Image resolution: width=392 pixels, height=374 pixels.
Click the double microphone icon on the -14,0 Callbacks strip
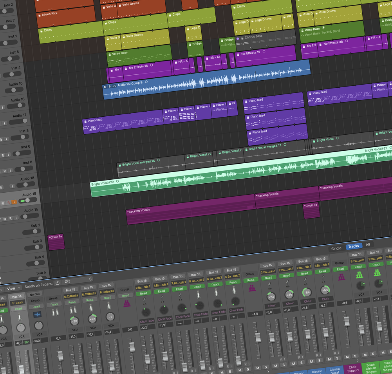[x=73, y=310]
